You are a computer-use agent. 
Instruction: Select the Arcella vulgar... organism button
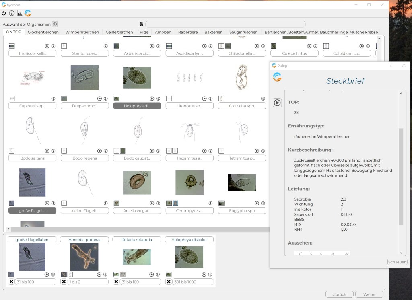(137, 211)
